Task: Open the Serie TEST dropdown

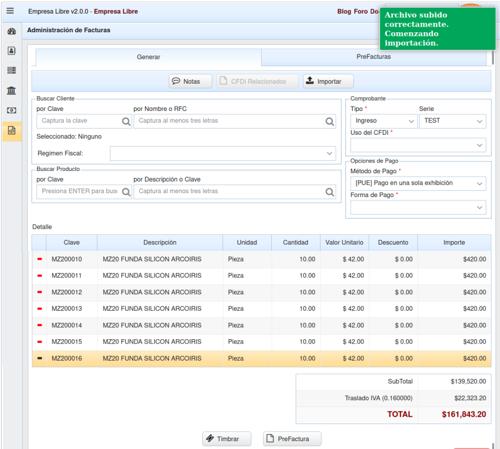Action: click(x=452, y=121)
